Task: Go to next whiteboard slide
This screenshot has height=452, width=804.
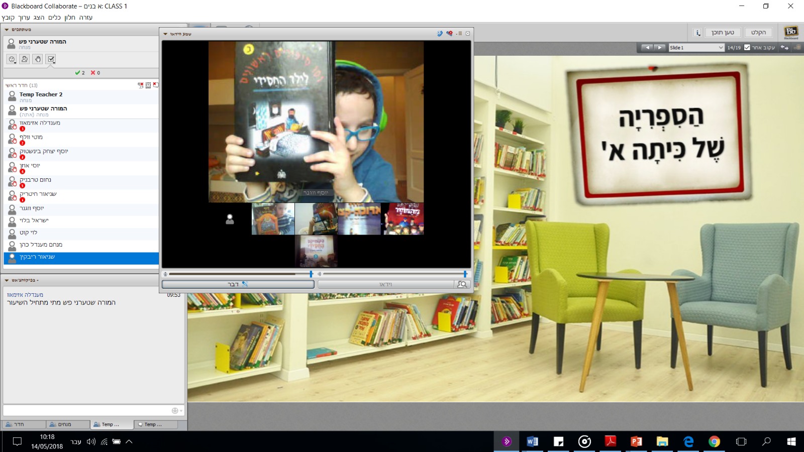Action: [x=660, y=48]
